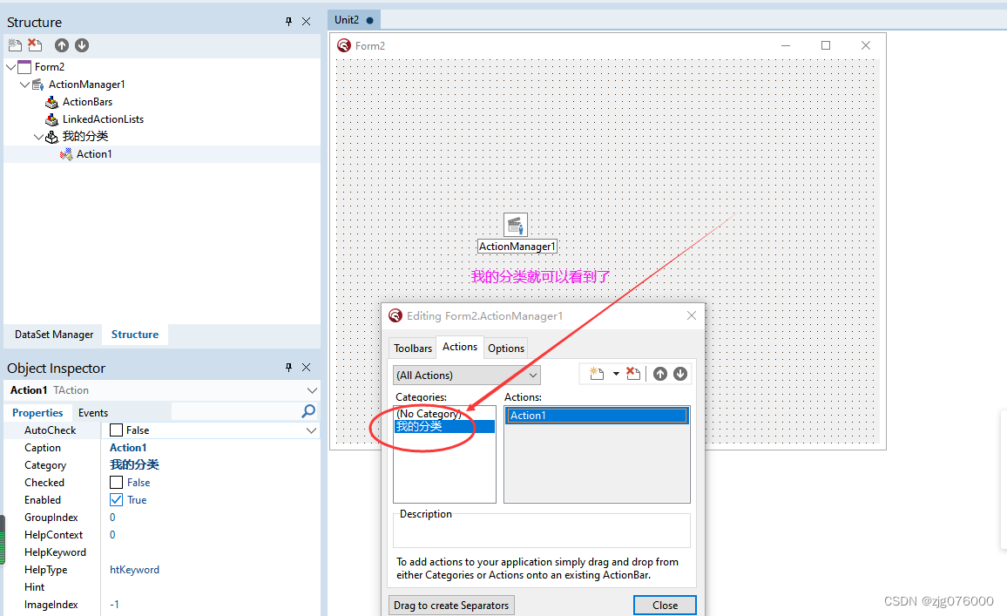Click the new item icon in Structure toolbar
This screenshot has width=1007, height=616.
pos(15,44)
